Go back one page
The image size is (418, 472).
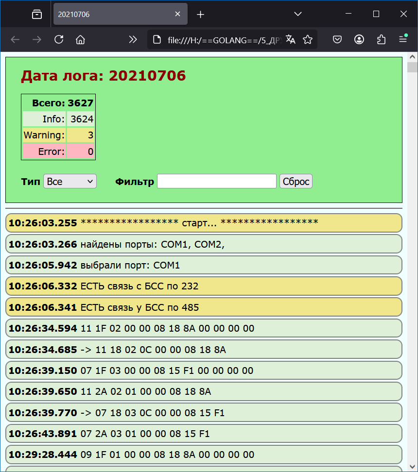click(15, 39)
